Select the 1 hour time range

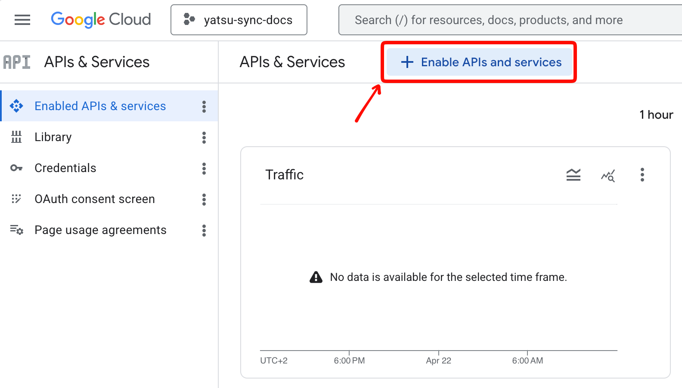click(x=656, y=115)
